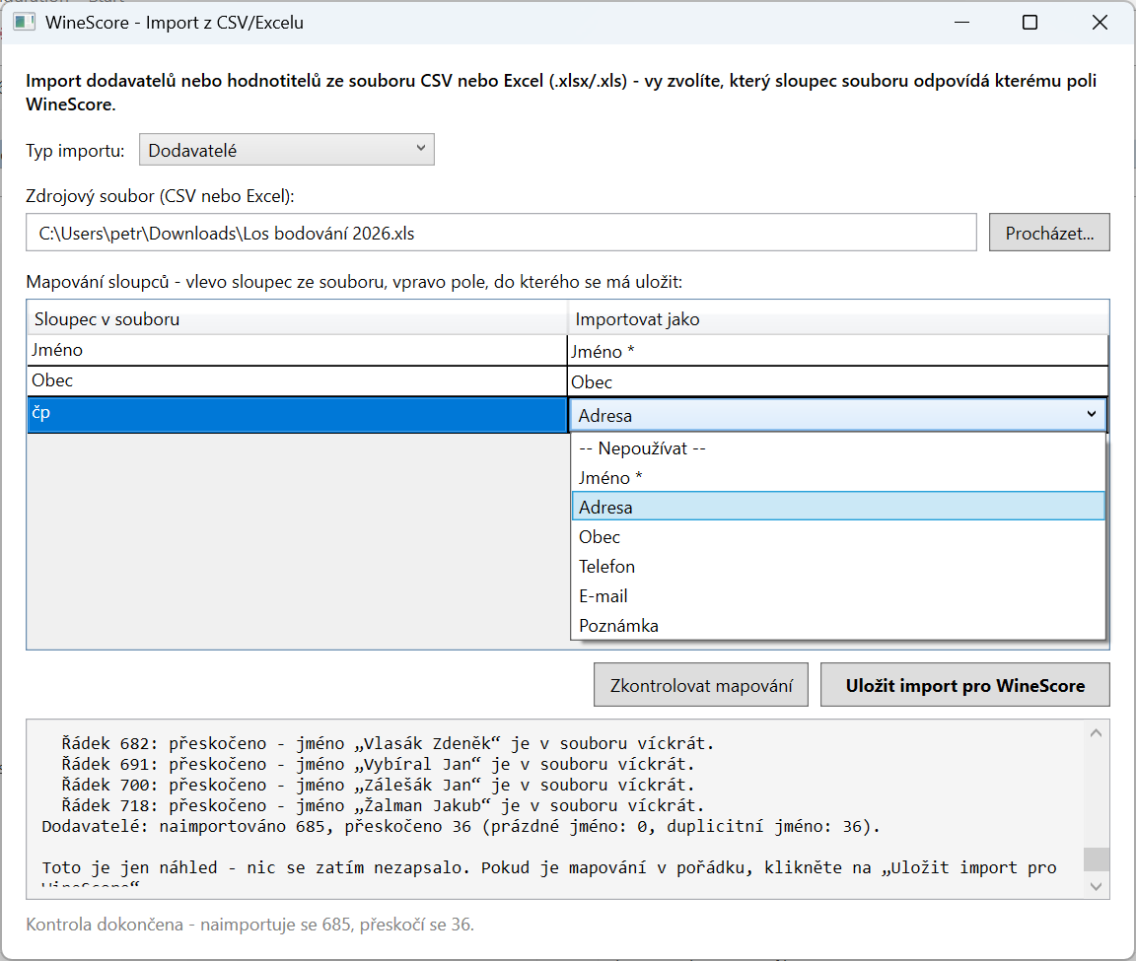
Task: Click Uložit import pro WineScore button
Action: pyautogui.click(x=965, y=685)
